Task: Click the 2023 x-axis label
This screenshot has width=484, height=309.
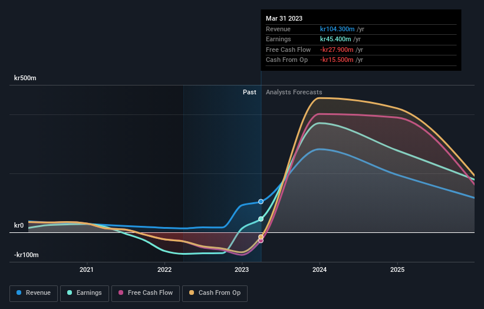Action: pyautogui.click(x=242, y=269)
